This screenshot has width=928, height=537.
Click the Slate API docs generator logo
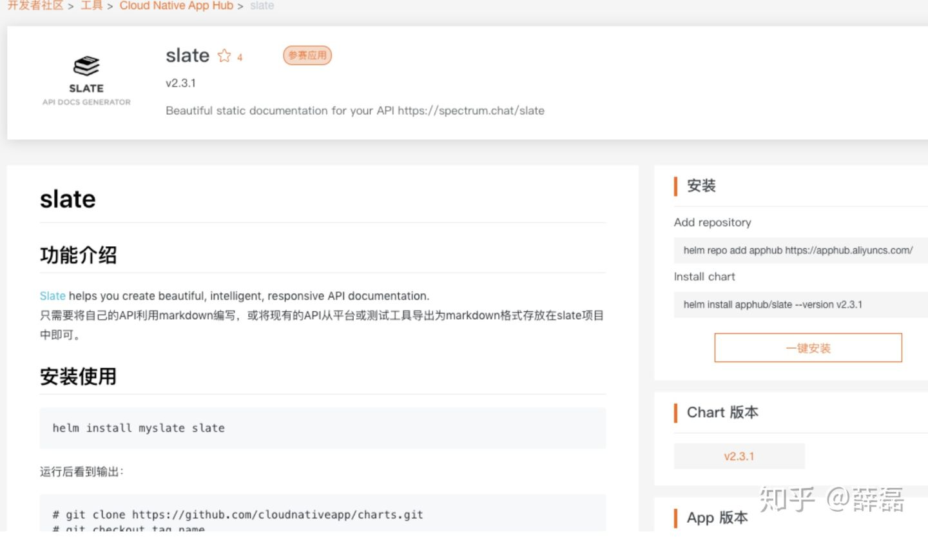coord(86,81)
